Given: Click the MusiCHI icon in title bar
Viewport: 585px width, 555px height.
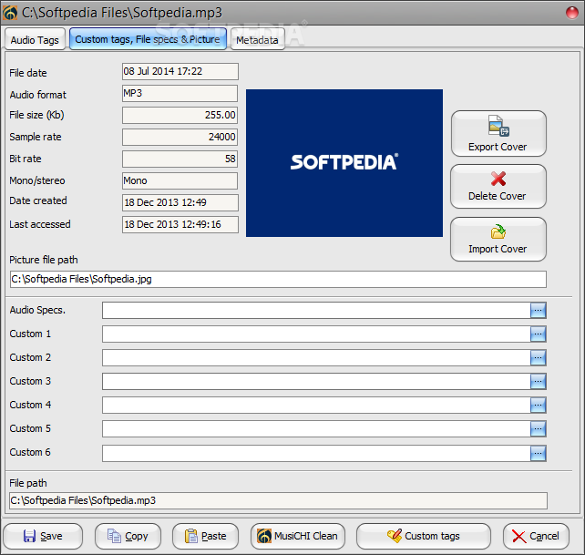Looking at the screenshot, I should [x=10, y=13].
